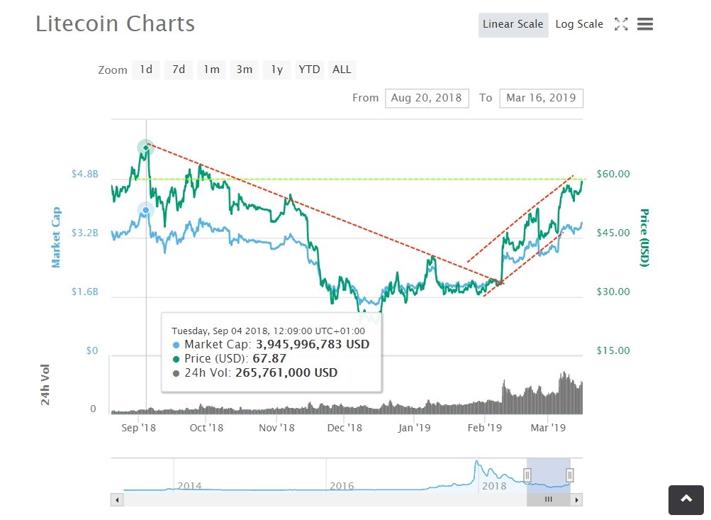
Task: Click the selected range in the navigator
Action: [548, 475]
